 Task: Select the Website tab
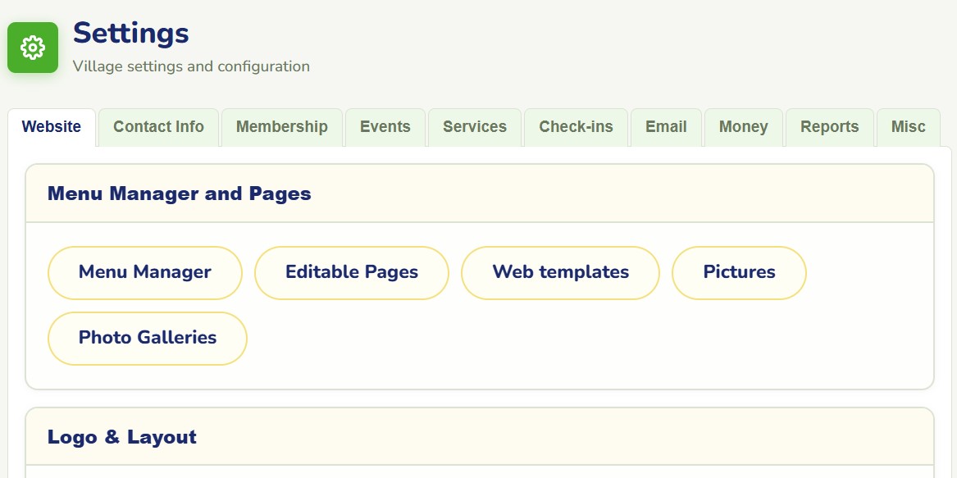[52, 127]
